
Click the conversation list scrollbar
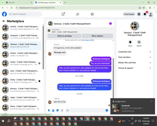click(x=43, y=48)
